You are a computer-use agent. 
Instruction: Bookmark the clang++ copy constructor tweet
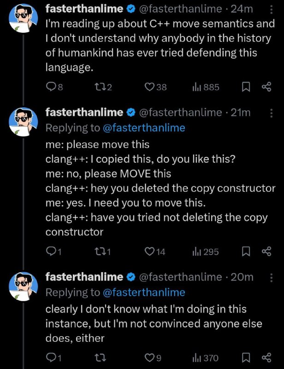coord(246,251)
